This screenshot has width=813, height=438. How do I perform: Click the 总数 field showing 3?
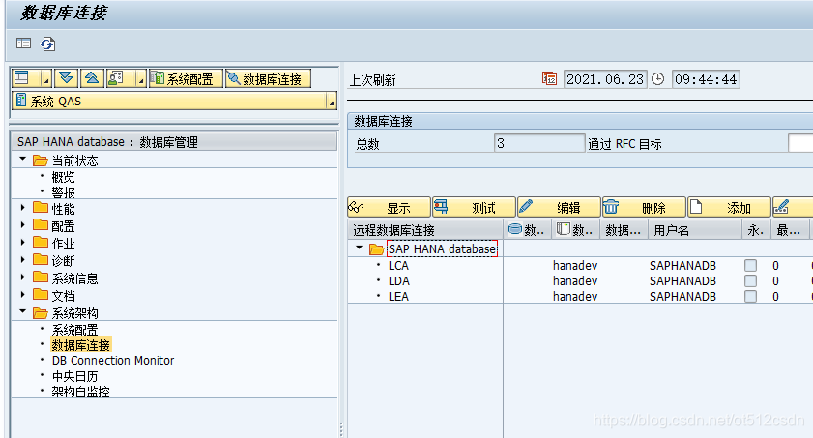[x=539, y=143]
